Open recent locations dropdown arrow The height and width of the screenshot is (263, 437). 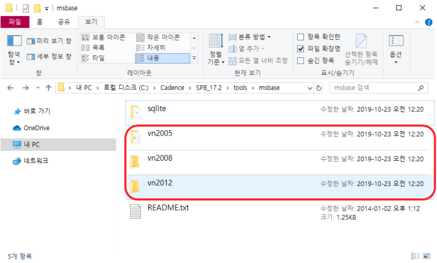coord(38,88)
